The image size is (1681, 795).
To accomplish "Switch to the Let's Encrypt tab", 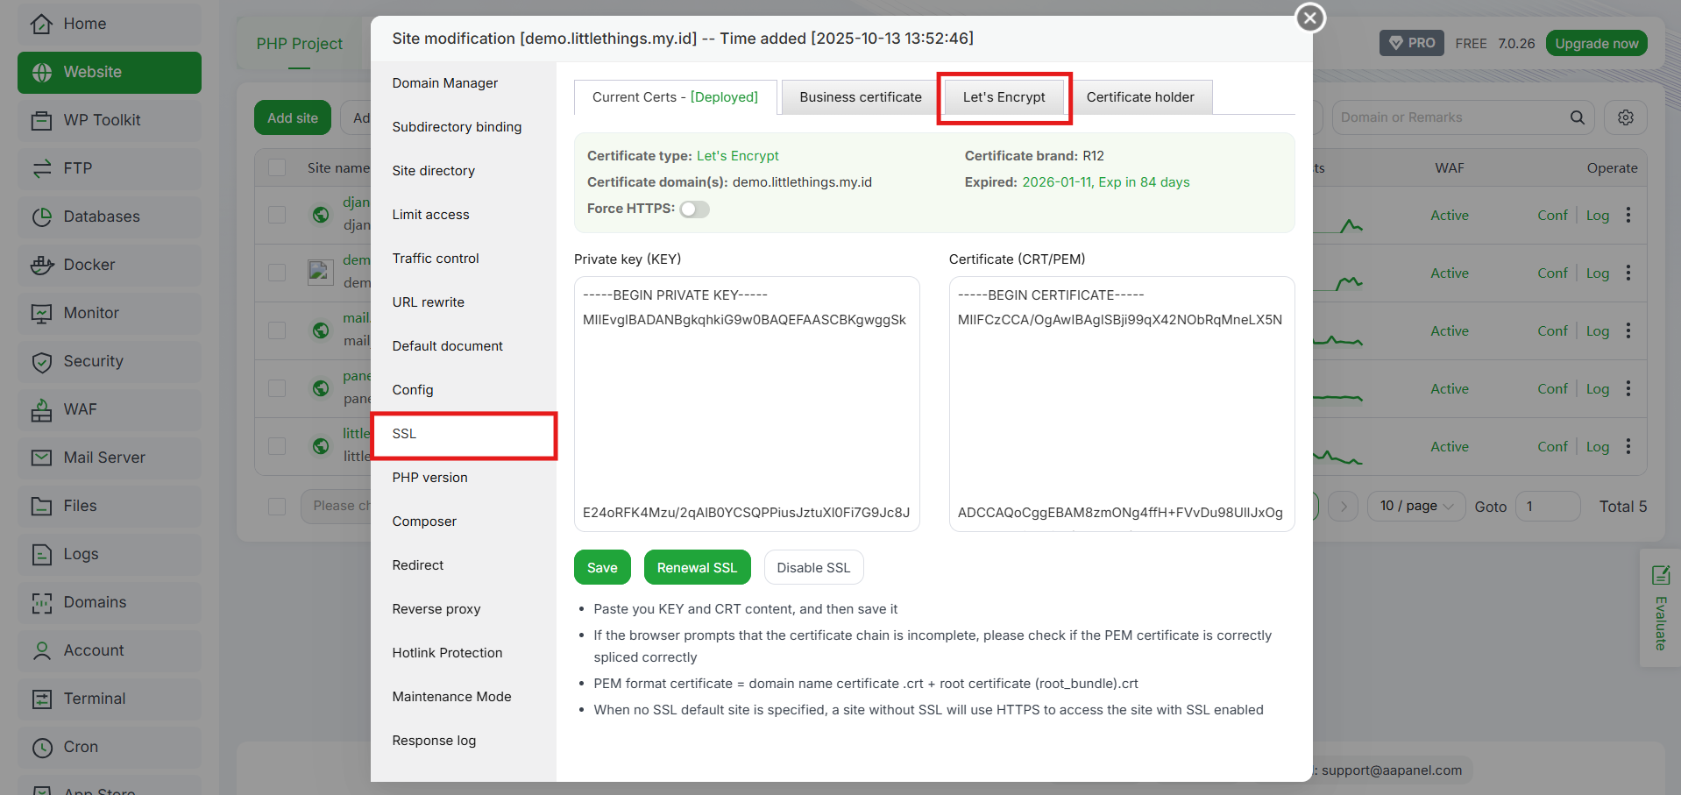I will coord(1004,97).
